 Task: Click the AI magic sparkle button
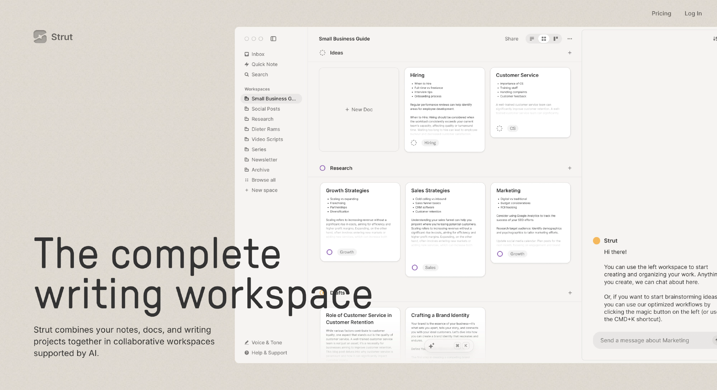click(431, 346)
